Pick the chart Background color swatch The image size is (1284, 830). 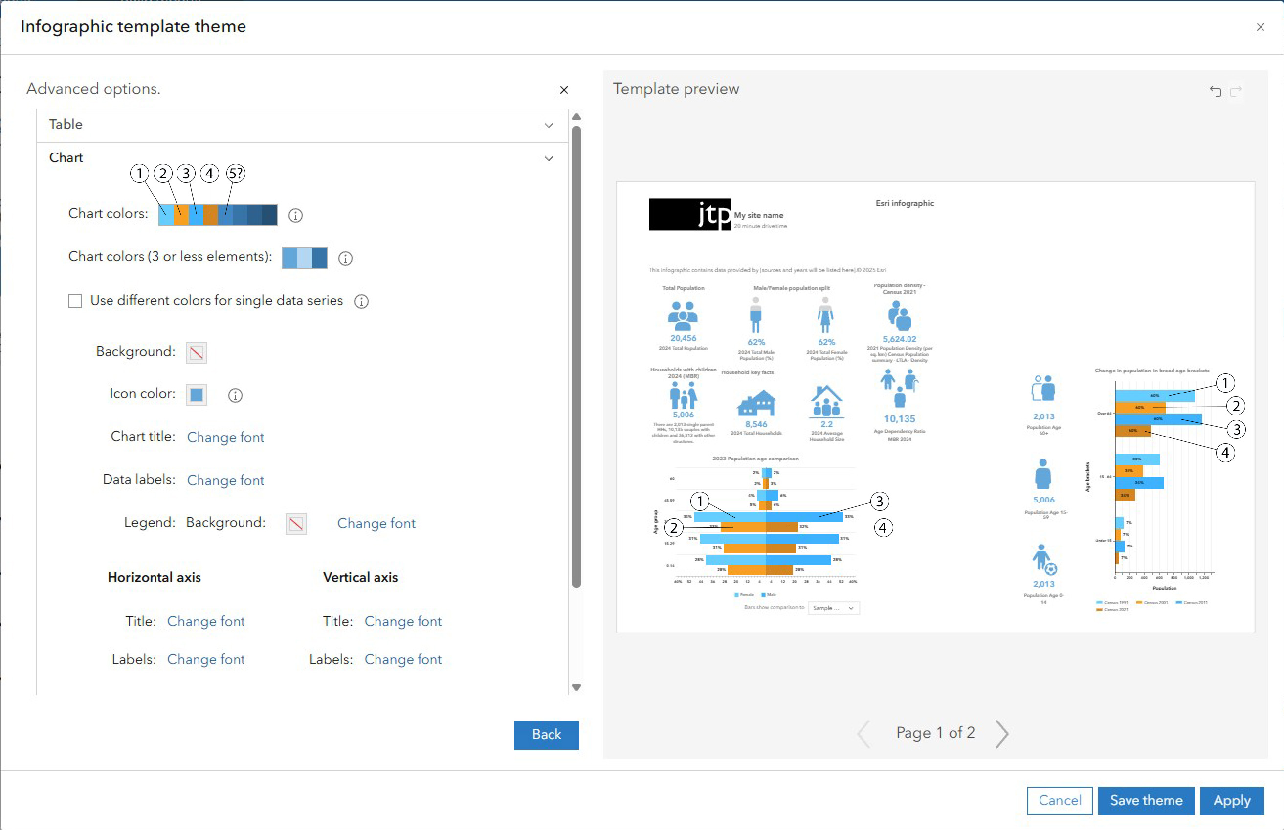(x=196, y=353)
